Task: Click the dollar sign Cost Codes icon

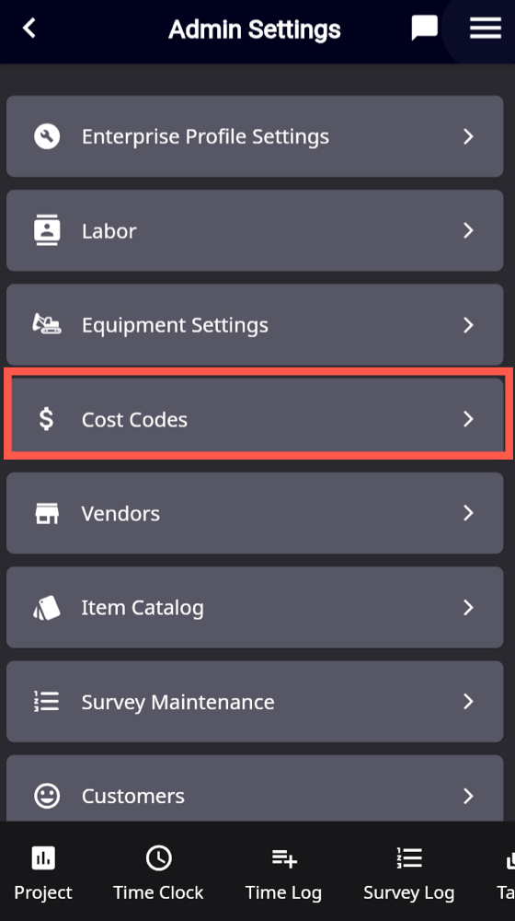Action: pyautogui.click(x=46, y=419)
